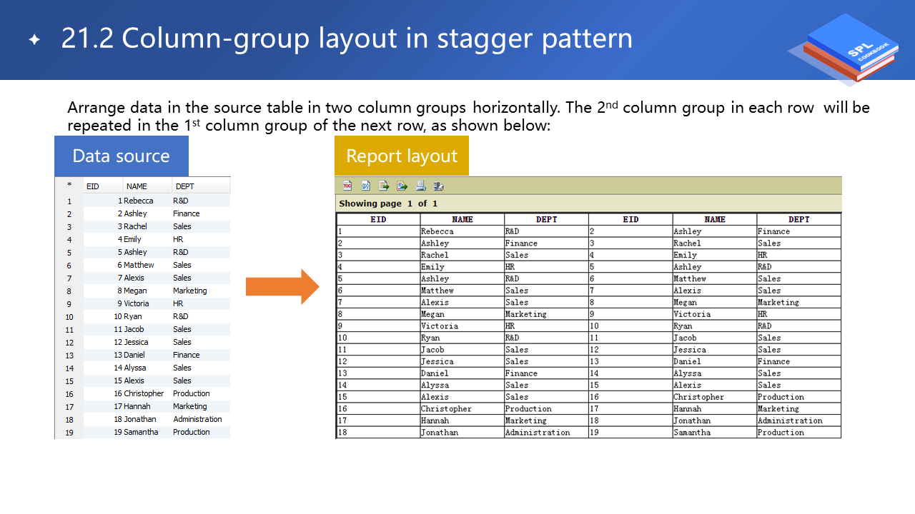The width and height of the screenshot is (915, 514).
Task: Select row number 19 in the data source
Action: pyautogui.click(x=69, y=433)
